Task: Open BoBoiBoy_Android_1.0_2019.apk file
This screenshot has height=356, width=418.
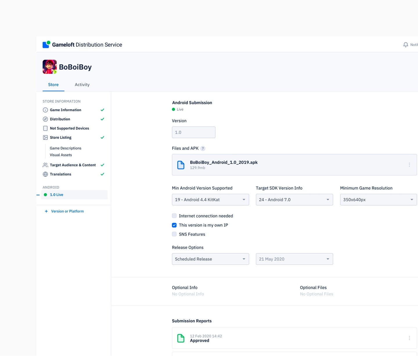Action: [294, 165]
